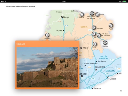
Task: Tap the Wi-Fi icon in status bar
Action: click(x=6, y=1)
